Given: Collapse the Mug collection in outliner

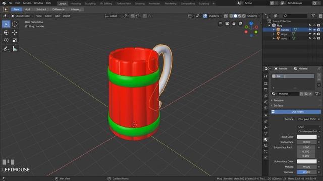Looking at the screenshot, I should coord(269,26).
